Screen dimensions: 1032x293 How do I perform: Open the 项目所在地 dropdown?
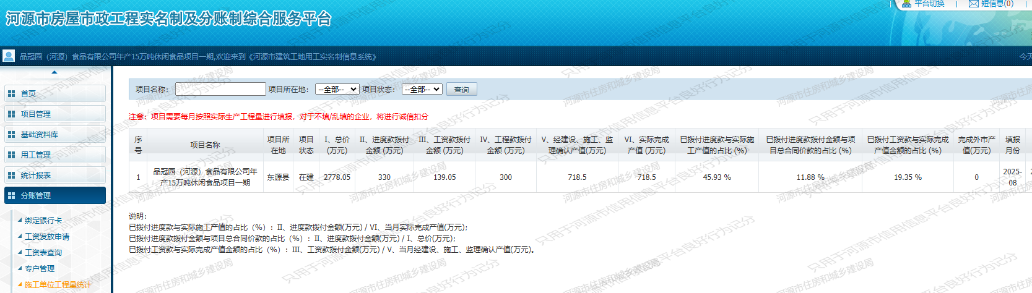[x=337, y=89]
